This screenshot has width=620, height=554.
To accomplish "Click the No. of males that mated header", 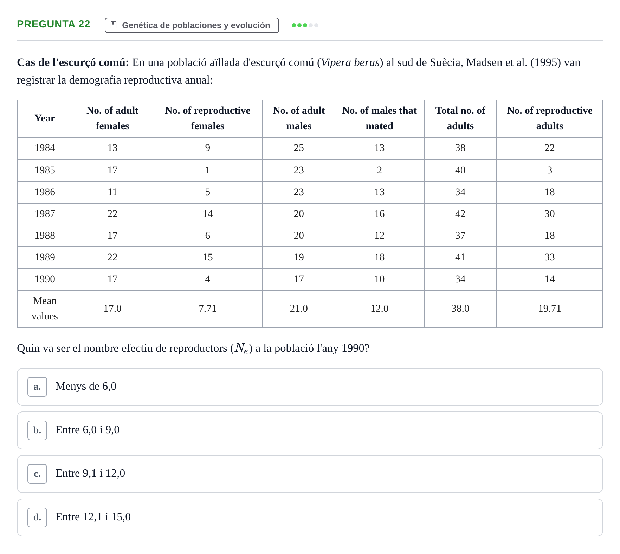I will point(380,119).
